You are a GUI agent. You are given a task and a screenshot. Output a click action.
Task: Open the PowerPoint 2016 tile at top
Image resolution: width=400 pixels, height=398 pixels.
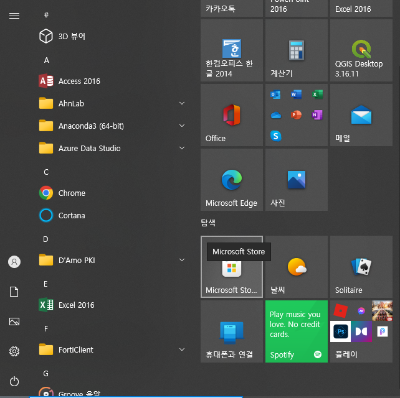pos(297,9)
